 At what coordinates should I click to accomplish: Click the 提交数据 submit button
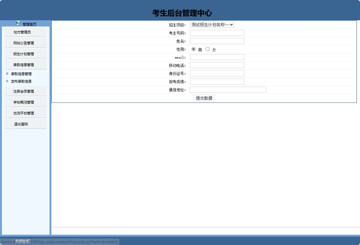(x=204, y=98)
